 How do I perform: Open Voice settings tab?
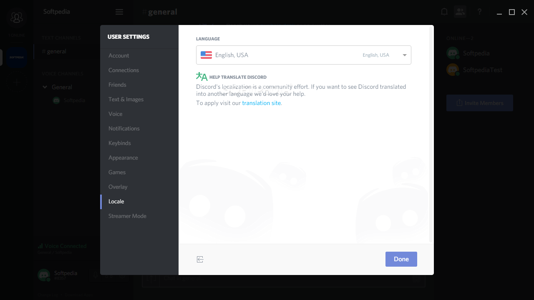[139, 114]
